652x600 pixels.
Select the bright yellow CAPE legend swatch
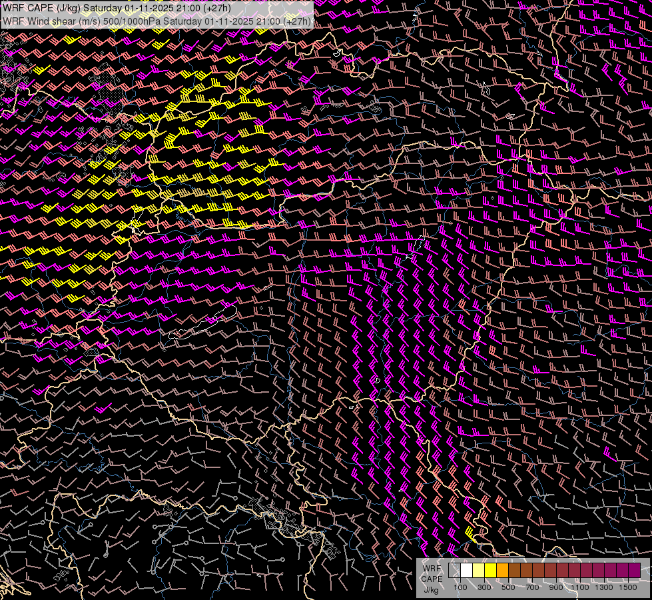click(x=491, y=571)
